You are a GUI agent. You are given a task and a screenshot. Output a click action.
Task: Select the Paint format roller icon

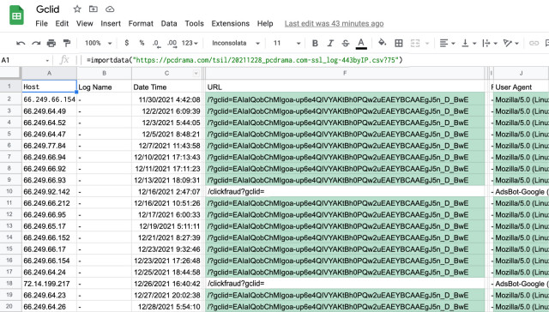tap(67, 43)
